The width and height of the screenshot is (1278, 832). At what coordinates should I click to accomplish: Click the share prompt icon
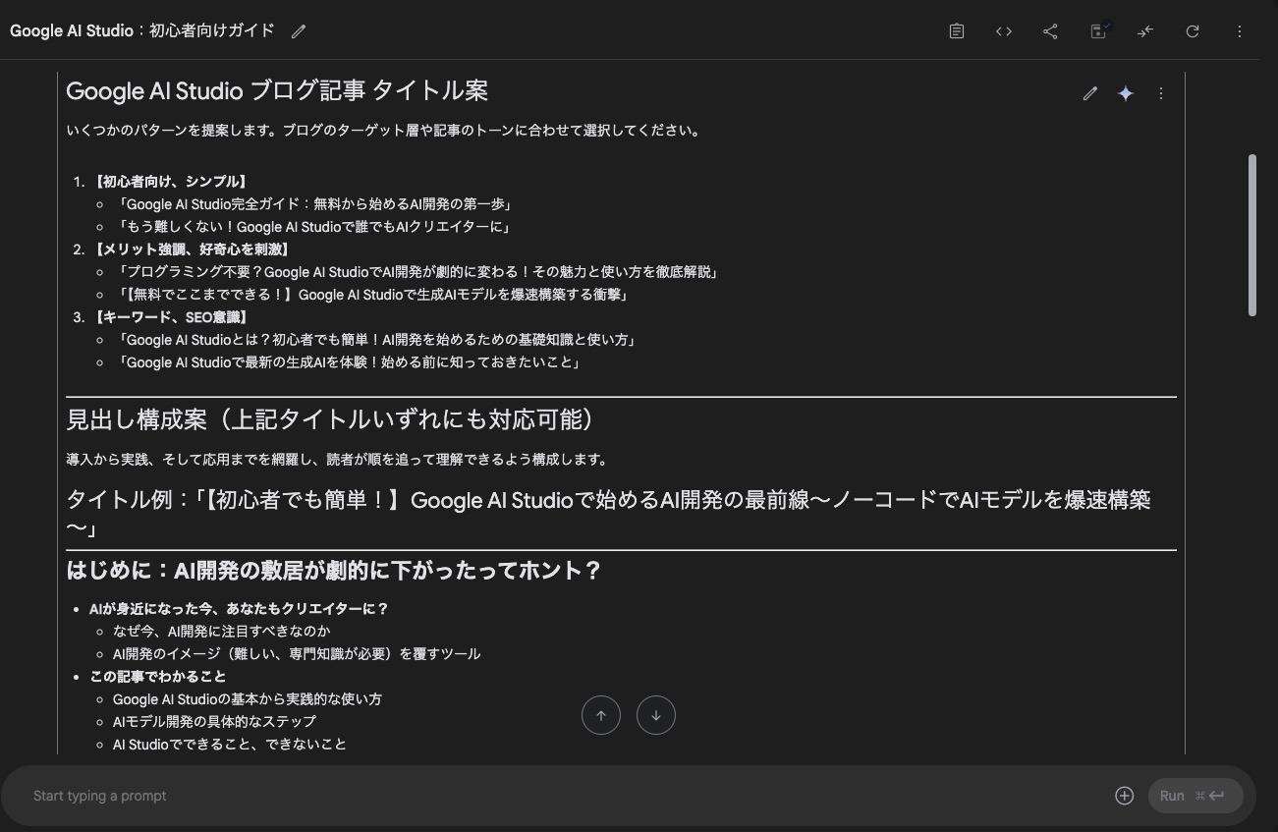(x=1050, y=31)
